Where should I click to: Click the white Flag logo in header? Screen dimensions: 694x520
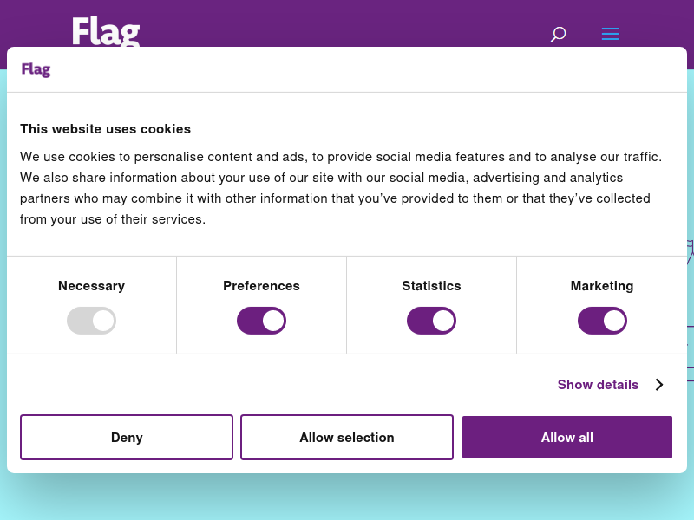point(106,31)
